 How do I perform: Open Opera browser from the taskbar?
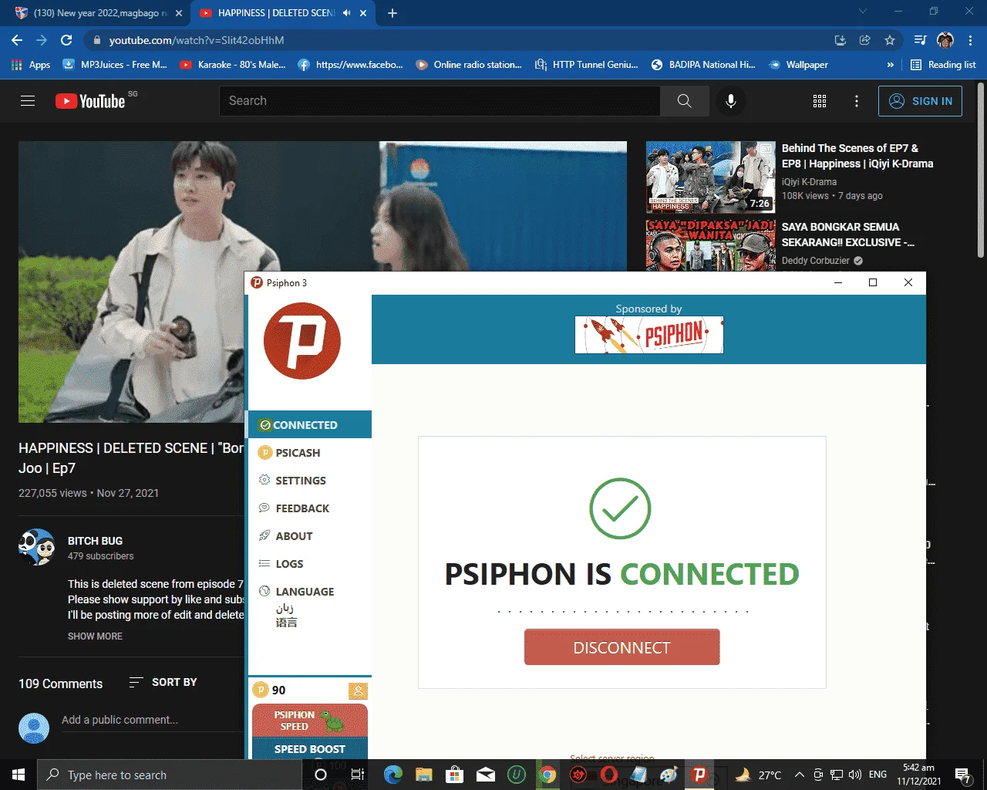pos(609,775)
